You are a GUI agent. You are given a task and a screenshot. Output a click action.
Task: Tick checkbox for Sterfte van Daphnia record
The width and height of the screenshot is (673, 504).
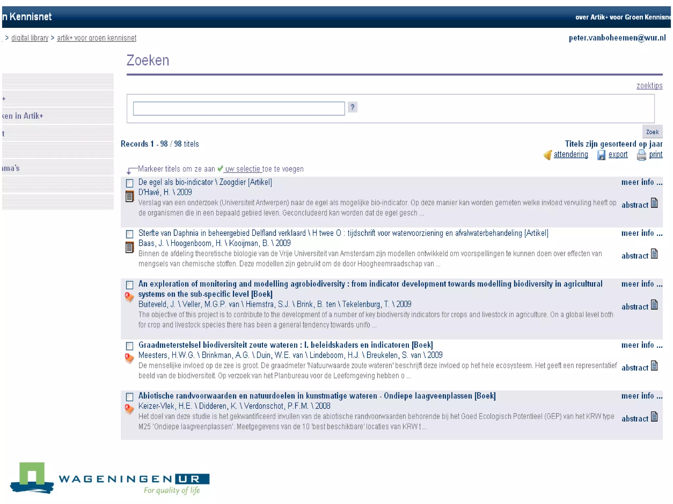130,234
